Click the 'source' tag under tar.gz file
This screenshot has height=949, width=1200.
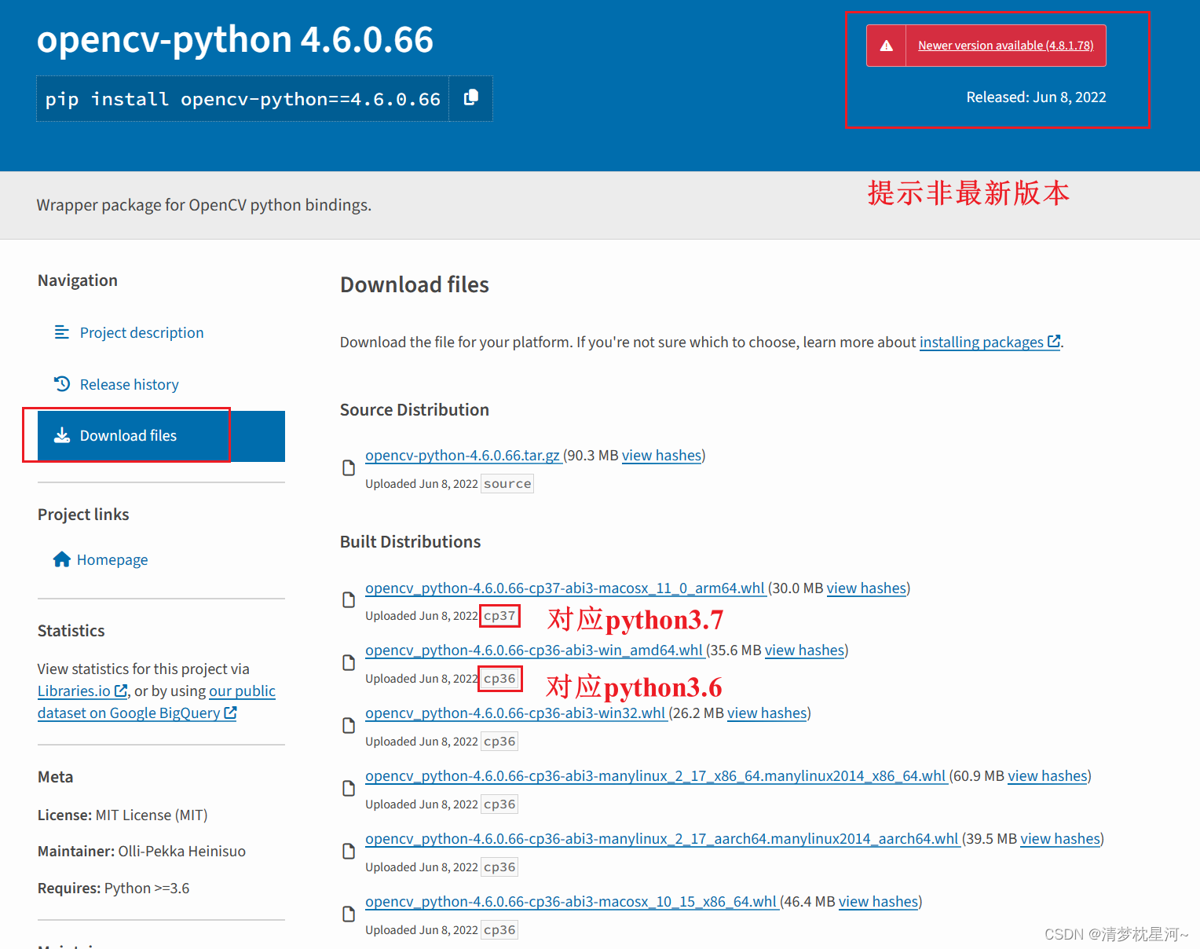[x=507, y=483]
